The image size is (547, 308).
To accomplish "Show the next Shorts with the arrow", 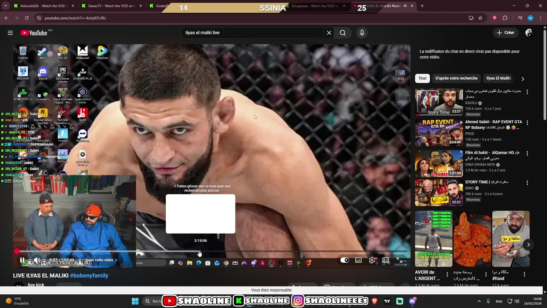I will coord(529,245).
